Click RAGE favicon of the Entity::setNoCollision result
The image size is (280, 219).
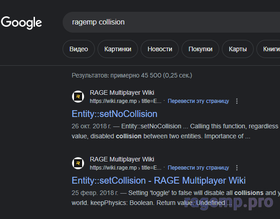click(78, 97)
